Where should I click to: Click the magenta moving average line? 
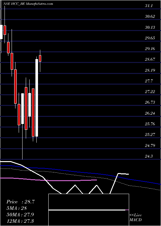[48, 180]
